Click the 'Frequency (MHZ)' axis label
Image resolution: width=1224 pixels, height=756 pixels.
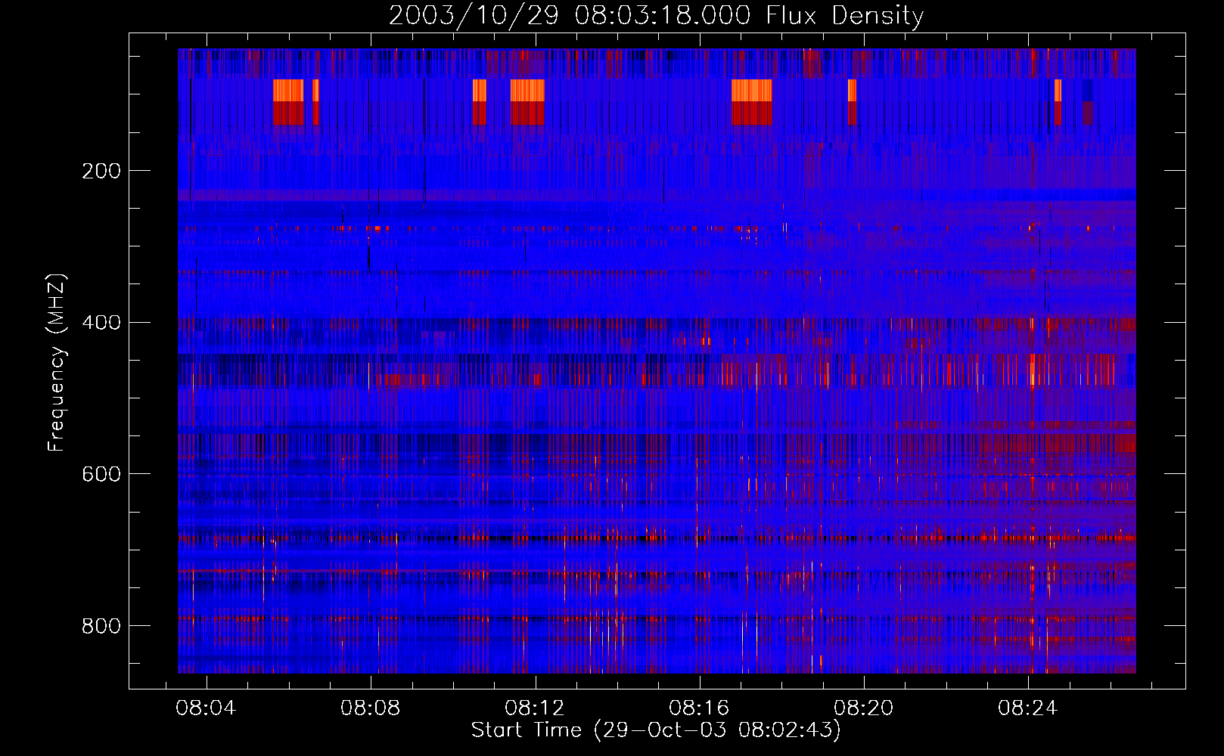click(x=57, y=363)
